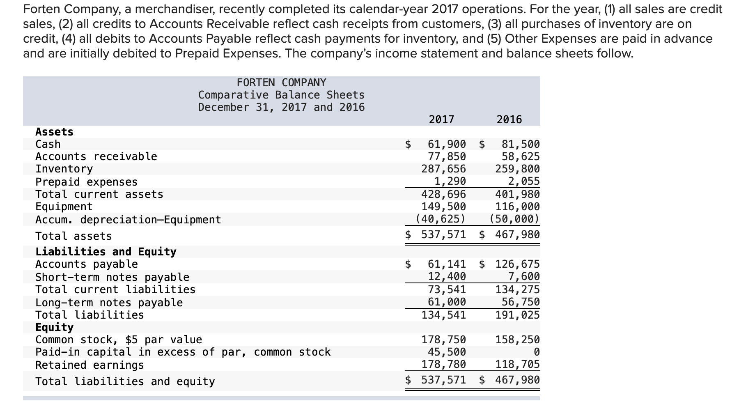Select Long-term notes 2016 value 56,750
The width and height of the screenshot is (739, 418).
point(521,302)
